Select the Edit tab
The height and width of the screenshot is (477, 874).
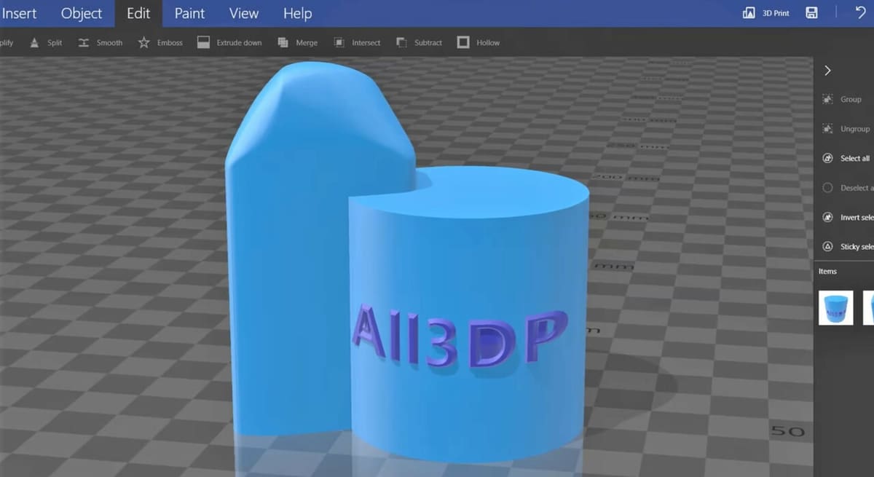(x=138, y=13)
